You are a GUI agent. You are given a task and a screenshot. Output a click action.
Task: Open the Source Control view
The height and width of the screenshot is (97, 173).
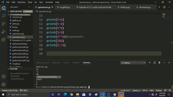(4, 24)
